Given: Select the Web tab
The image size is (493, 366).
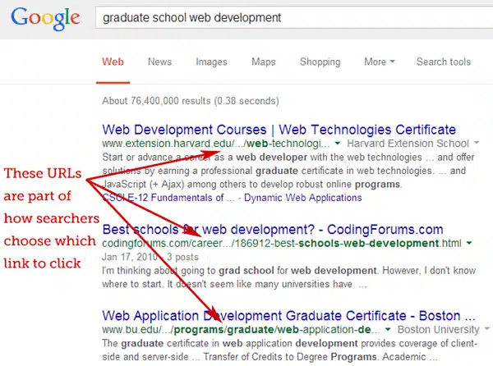Looking at the screenshot, I should (x=113, y=62).
